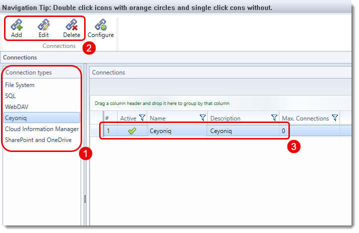This screenshot has height=233, width=359.
Task: Filter the Name column
Action: pyautogui.click(x=203, y=118)
